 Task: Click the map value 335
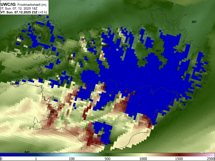click(38, 78)
